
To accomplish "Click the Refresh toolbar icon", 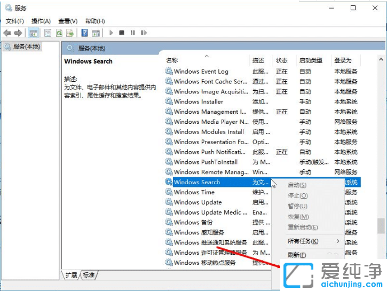I will click(x=59, y=33).
